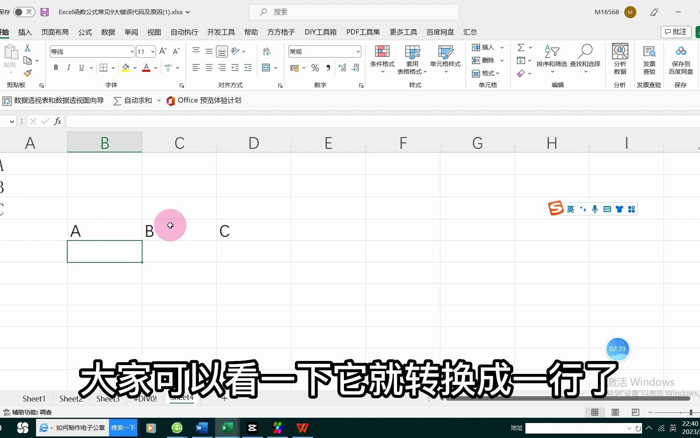The height and width of the screenshot is (438, 700).
Task: Open the Page Layout ribbon tab
Action: [x=55, y=32]
